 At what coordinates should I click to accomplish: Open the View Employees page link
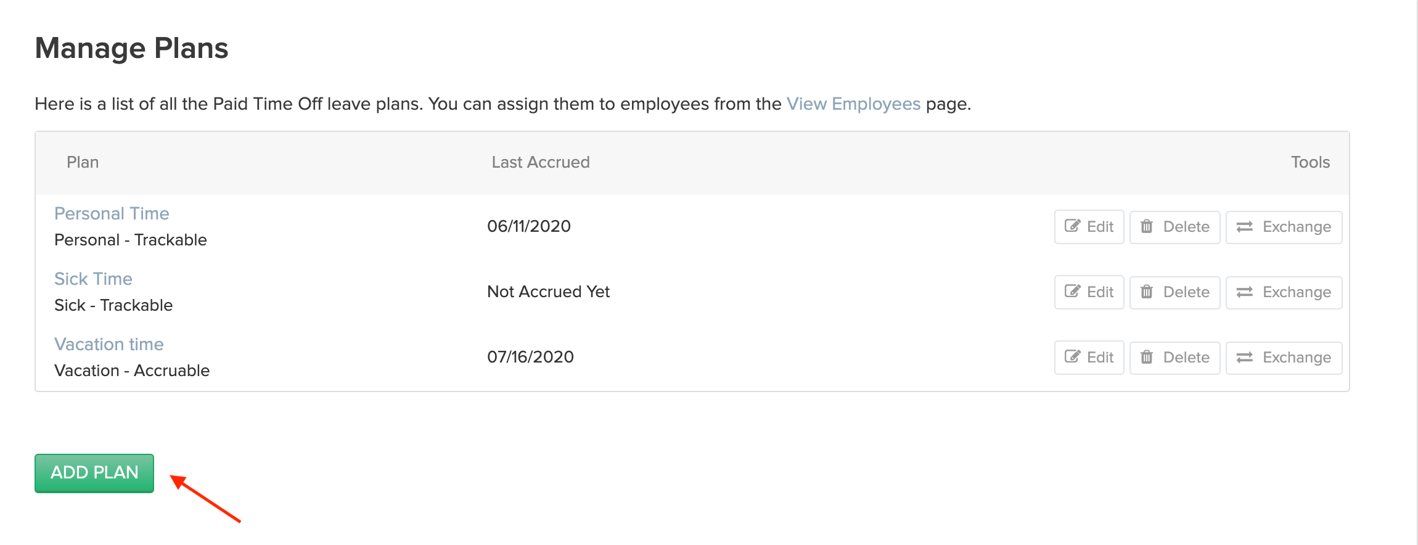pos(853,104)
